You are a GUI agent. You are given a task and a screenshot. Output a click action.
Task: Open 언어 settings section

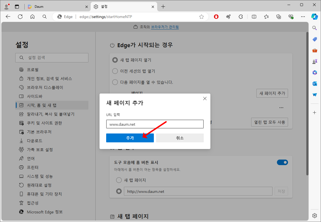pos(52,158)
